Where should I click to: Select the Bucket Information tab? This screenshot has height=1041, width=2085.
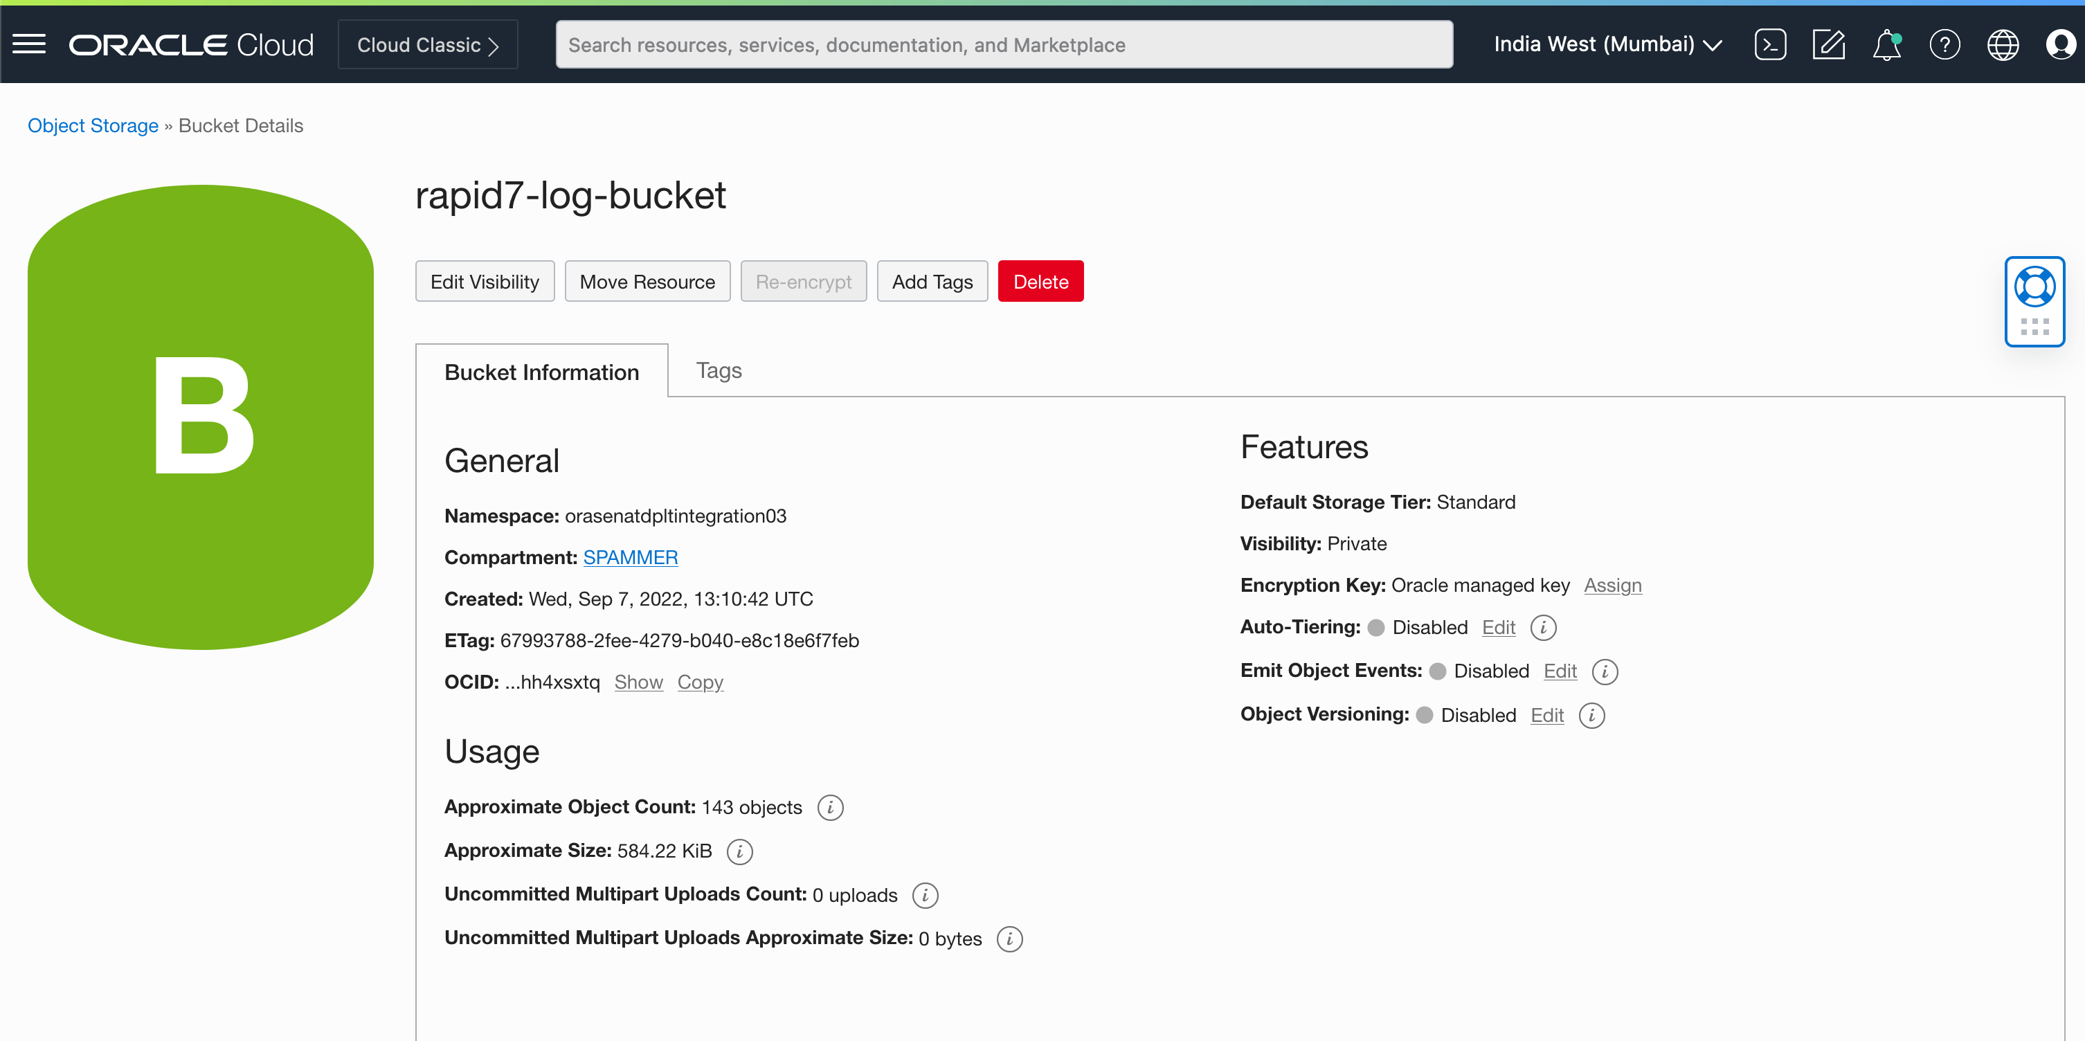(541, 372)
